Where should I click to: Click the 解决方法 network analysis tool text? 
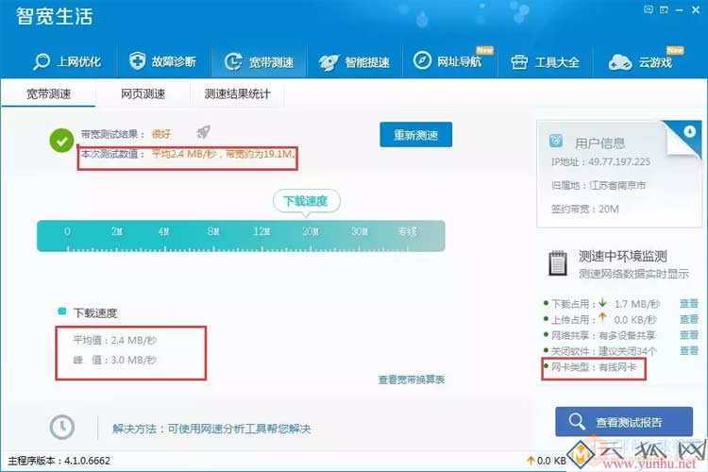(211, 429)
